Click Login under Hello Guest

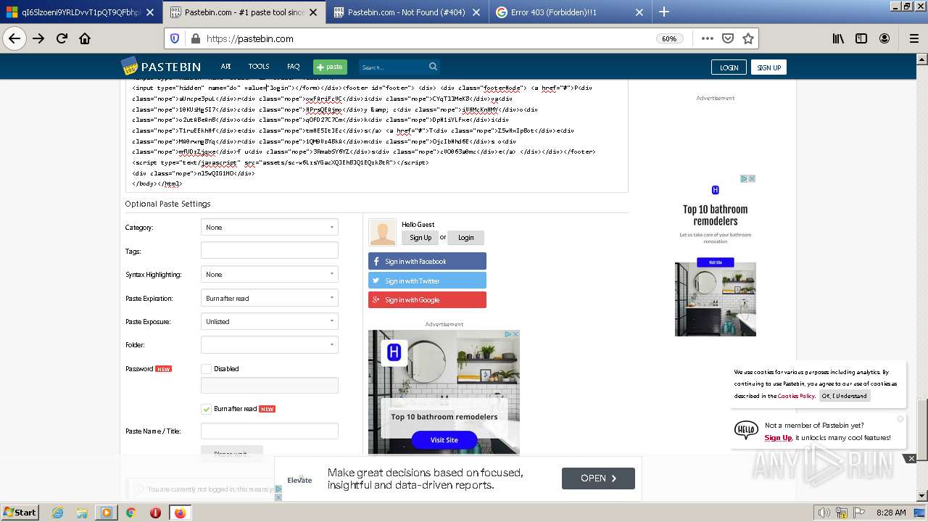[465, 237]
